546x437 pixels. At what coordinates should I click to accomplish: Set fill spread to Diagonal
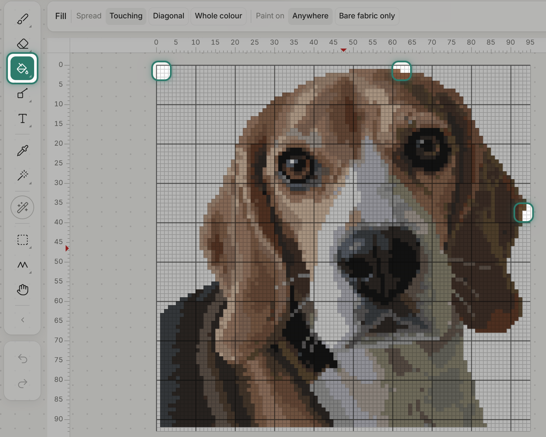169,16
